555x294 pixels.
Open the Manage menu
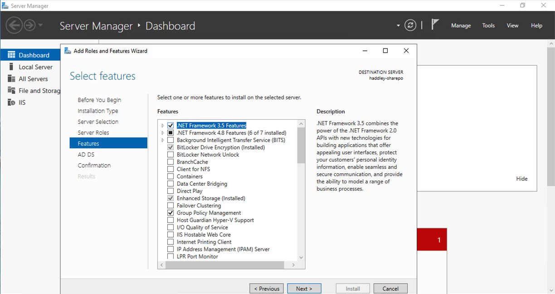(x=461, y=25)
